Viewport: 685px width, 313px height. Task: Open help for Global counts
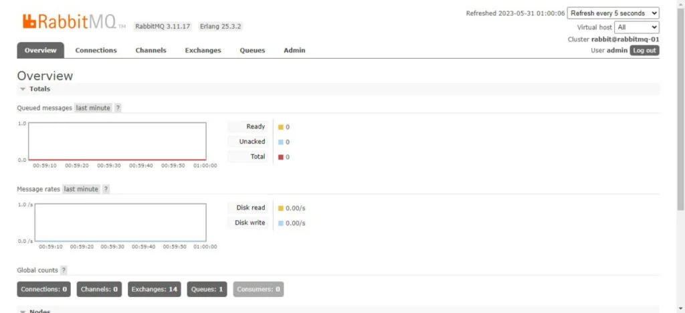[x=64, y=270]
